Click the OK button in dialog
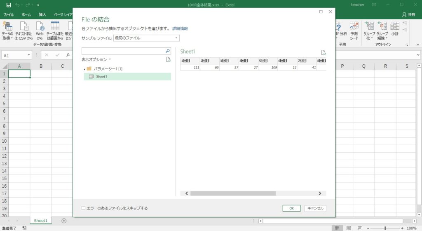Image resolution: width=422 pixels, height=231 pixels. [291, 208]
